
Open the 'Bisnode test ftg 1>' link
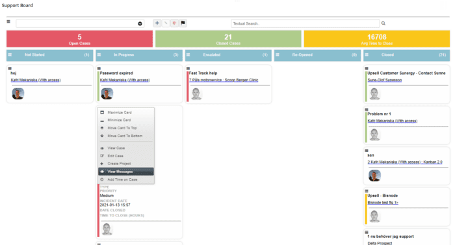(383, 203)
